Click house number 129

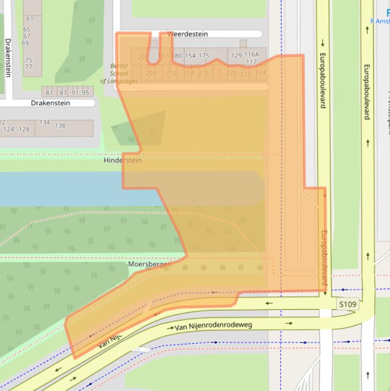pyautogui.click(x=236, y=55)
